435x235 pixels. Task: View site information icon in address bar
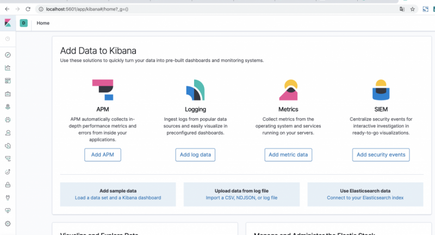41,9
